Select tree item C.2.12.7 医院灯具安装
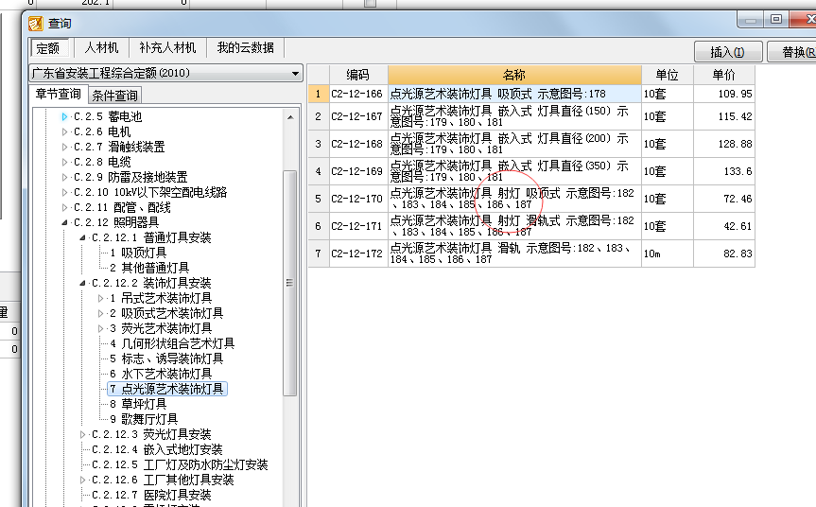Viewport: 816px width, 507px height. point(151,495)
